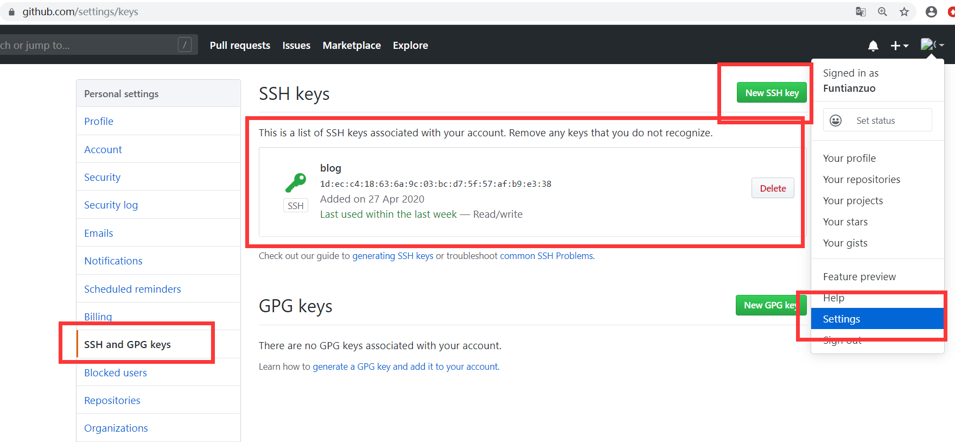
Task: Select Your stars in user menu
Action: [845, 222]
